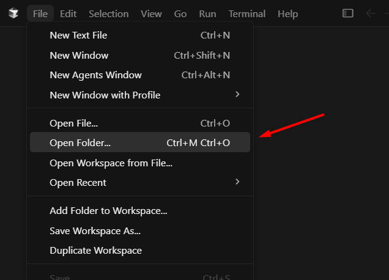The height and width of the screenshot is (280, 389).
Task: Open the View menu
Action: pyautogui.click(x=151, y=13)
